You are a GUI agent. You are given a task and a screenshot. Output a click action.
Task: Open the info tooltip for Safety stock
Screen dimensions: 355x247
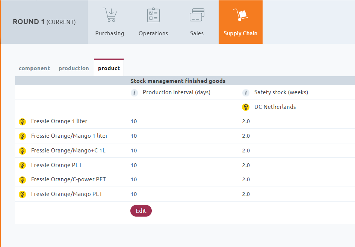(x=246, y=92)
